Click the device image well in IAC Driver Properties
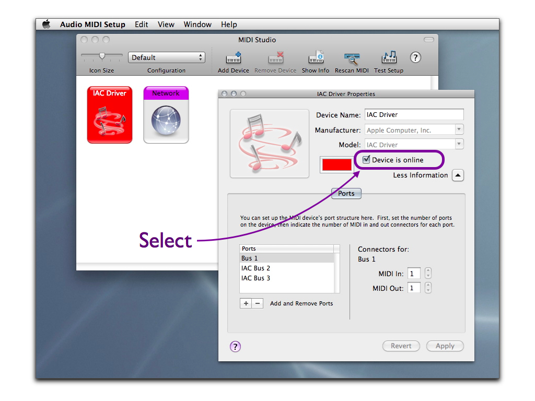 point(270,144)
